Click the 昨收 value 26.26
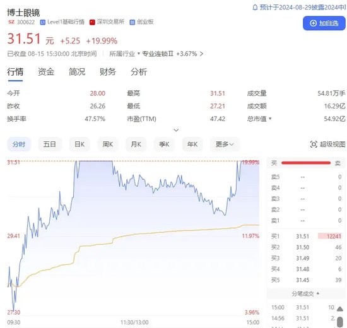This screenshot has width=347, height=328. click(x=98, y=106)
